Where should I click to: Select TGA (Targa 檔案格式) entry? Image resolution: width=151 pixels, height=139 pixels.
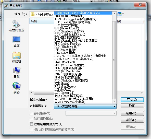click(83, 96)
